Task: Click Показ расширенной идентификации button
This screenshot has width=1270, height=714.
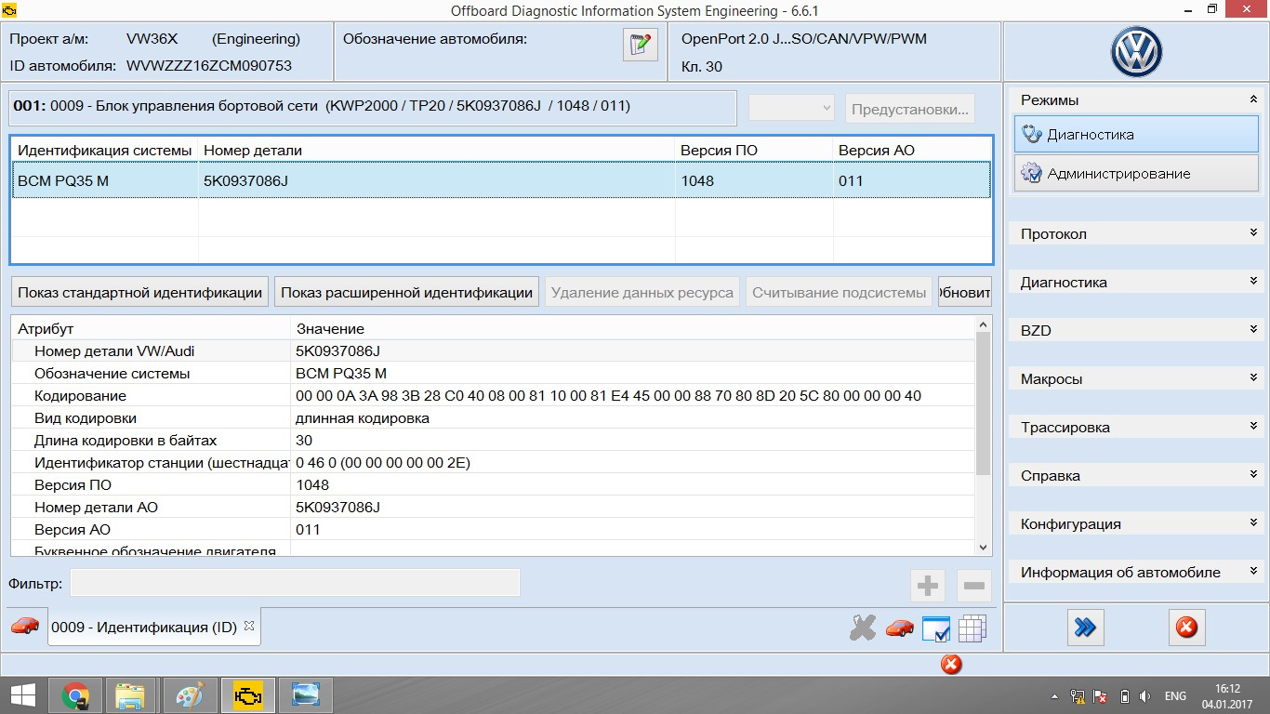Action: 406,292
